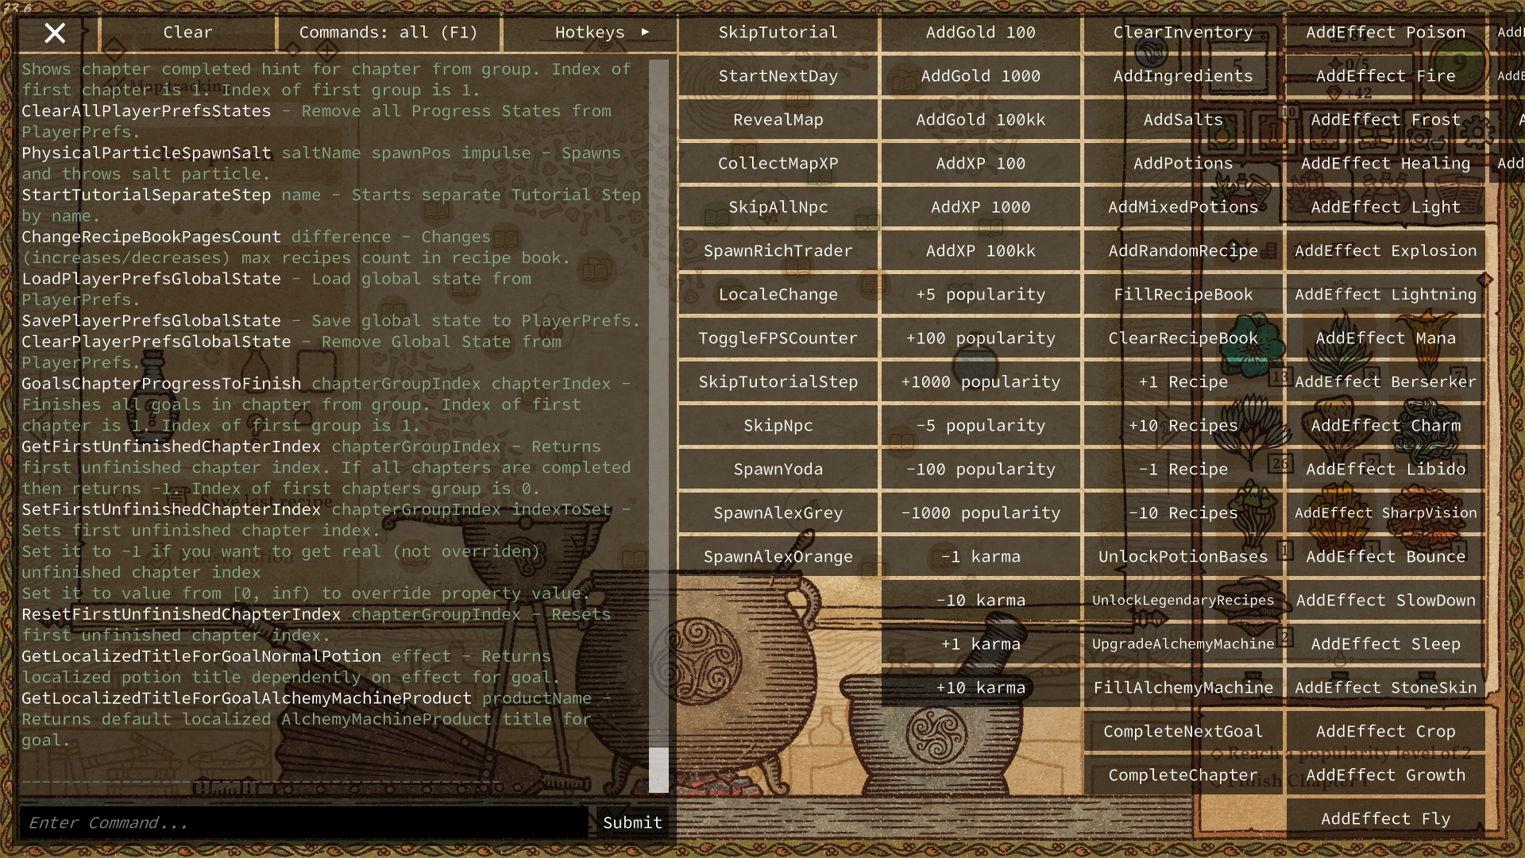Increase popularity by 5
The height and width of the screenshot is (858, 1525).
click(x=980, y=294)
